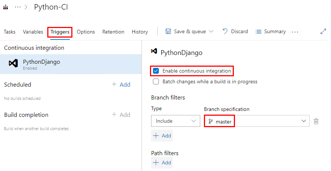
Task: Open the Options tab
Action: point(86,32)
